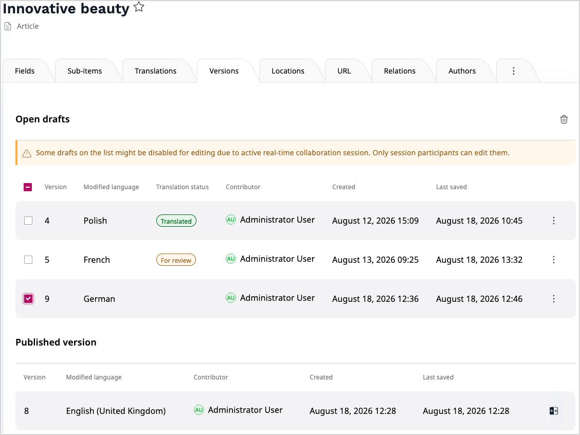Viewport: 580px width, 435px height.
Task: Switch to the Fields tab
Action: [25, 71]
